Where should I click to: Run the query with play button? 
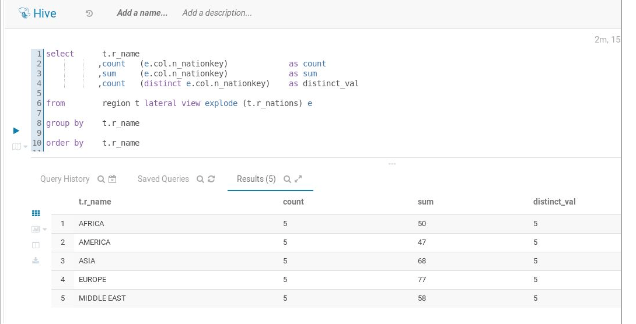click(x=16, y=131)
